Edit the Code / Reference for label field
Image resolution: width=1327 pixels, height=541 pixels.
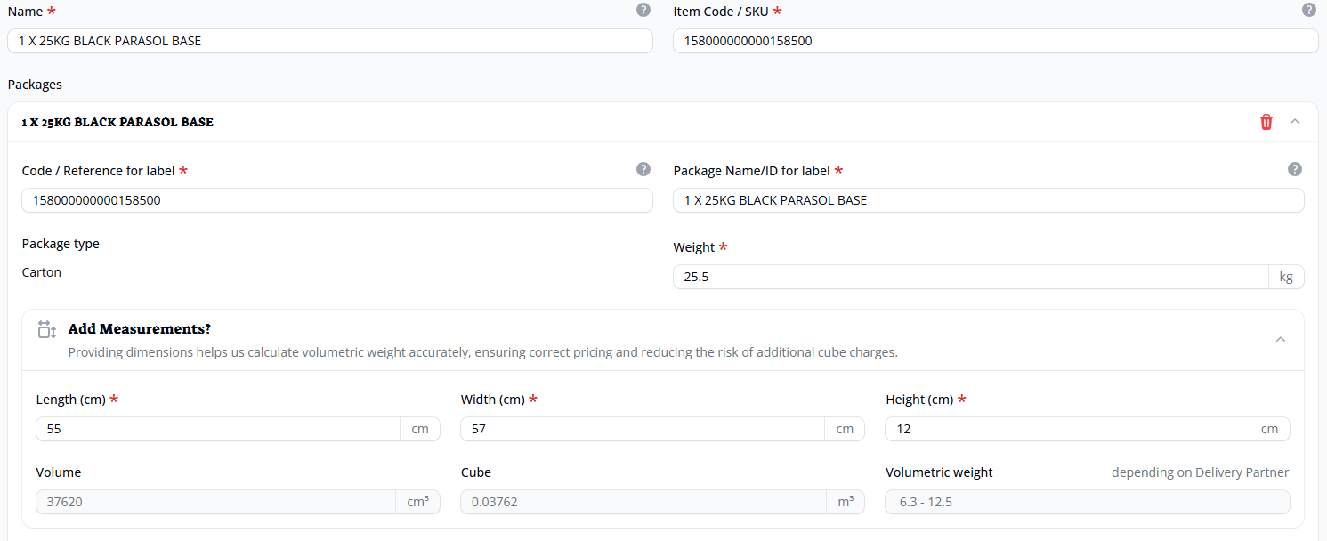(x=336, y=200)
